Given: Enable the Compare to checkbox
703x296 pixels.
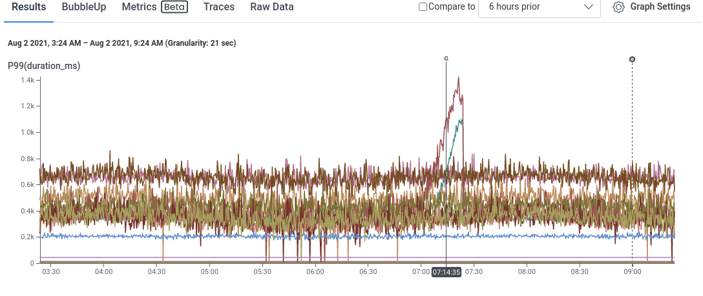Looking at the screenshot, I should pos(423,7).
